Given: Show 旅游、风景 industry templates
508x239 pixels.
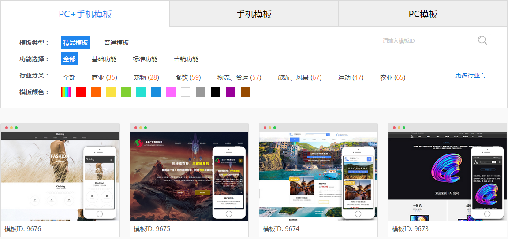Looking at the screenshot, I should [x=299, y=77].
